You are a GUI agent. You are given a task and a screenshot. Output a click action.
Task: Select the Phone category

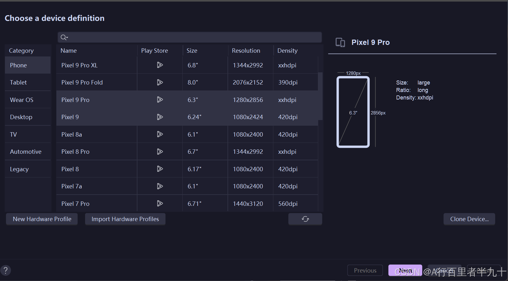(x=28, y=65)
